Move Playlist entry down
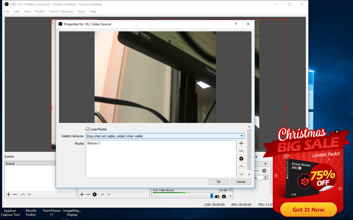This screenshot has width=353, height=220. coord(241,174)
